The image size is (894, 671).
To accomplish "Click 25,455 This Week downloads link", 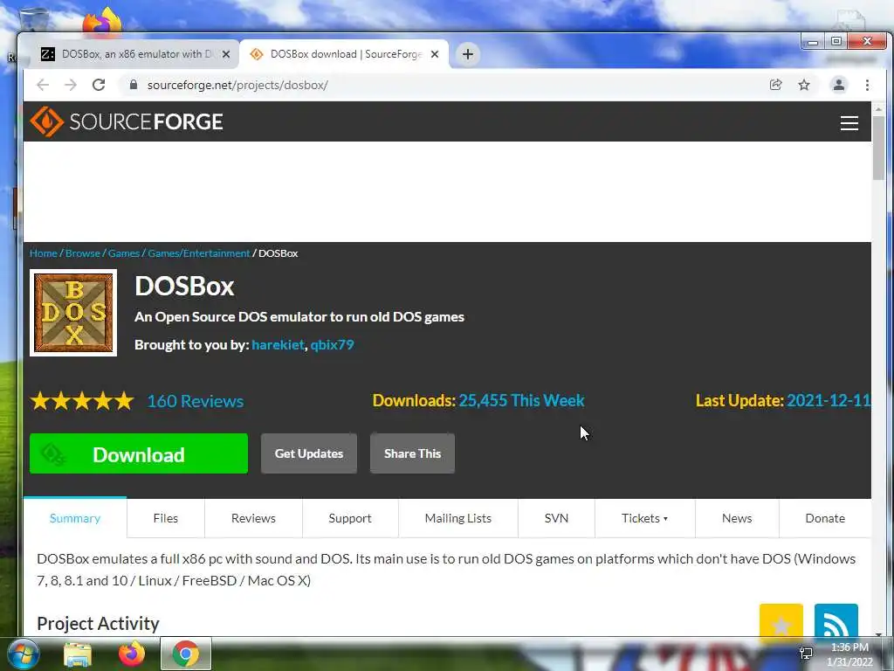I will point(522,400).
